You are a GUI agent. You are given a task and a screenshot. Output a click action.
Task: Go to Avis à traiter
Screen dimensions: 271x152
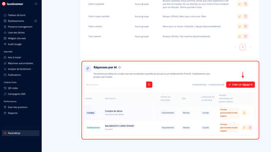14,57
